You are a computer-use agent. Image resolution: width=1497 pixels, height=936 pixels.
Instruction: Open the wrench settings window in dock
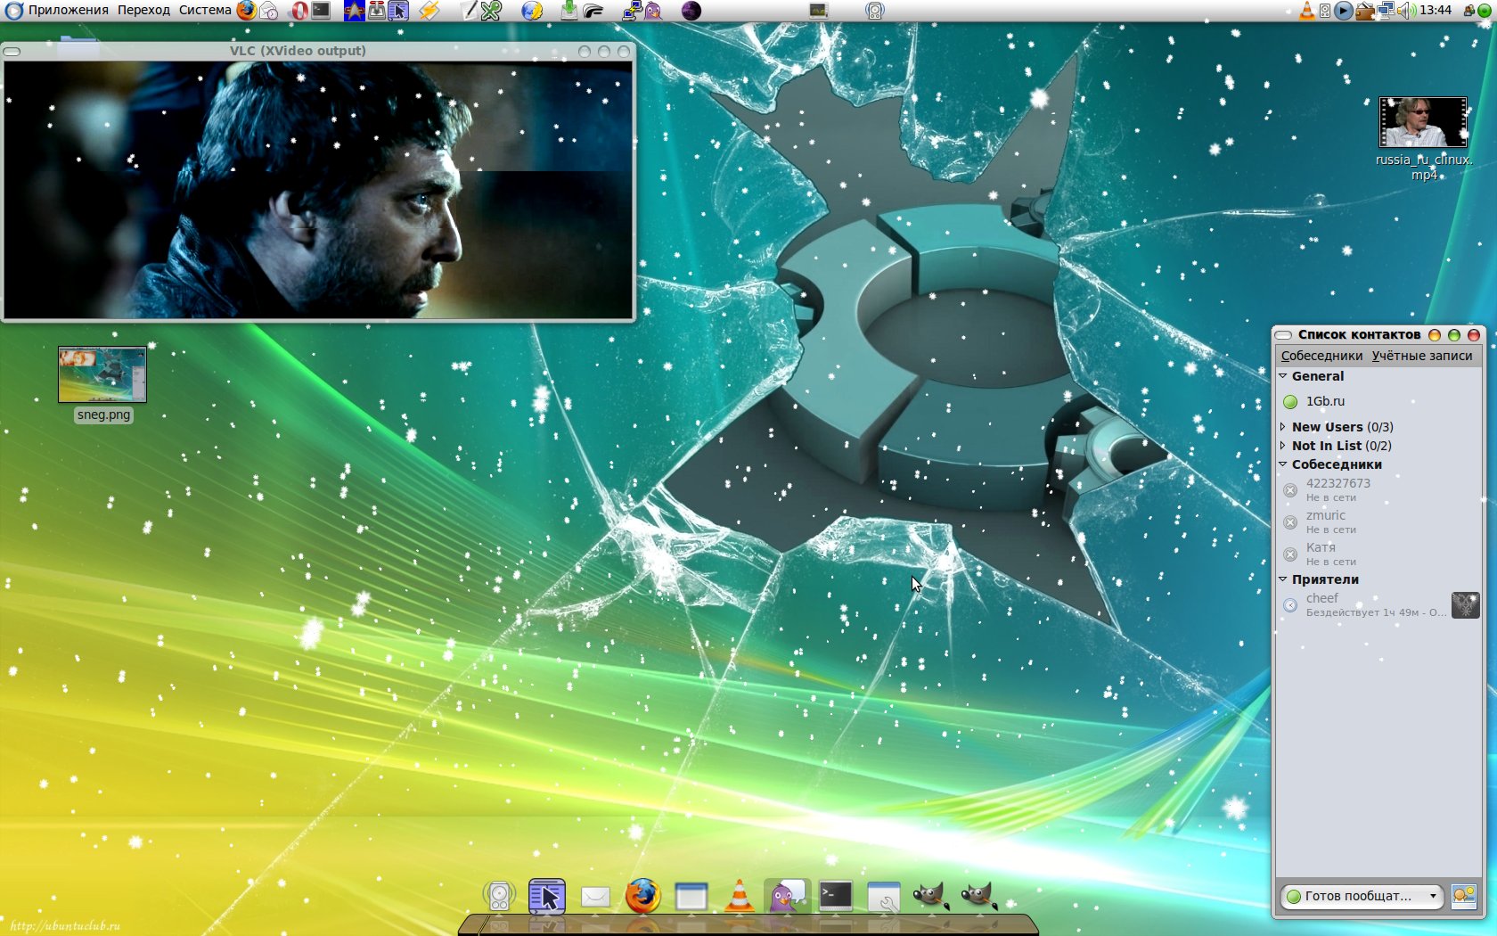click(x=884, y=897)
